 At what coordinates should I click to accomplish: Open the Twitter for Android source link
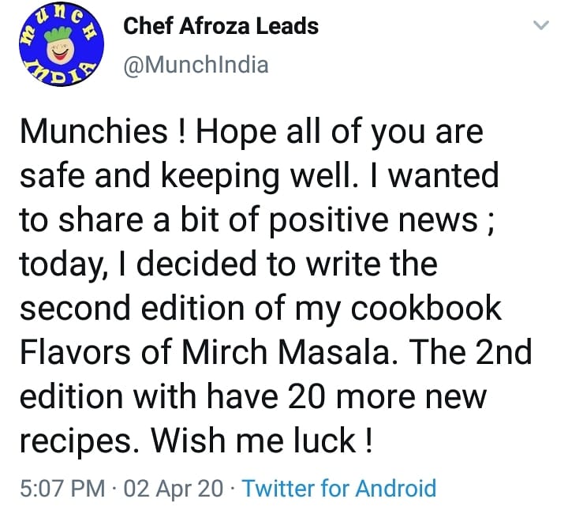click(339, 488)
